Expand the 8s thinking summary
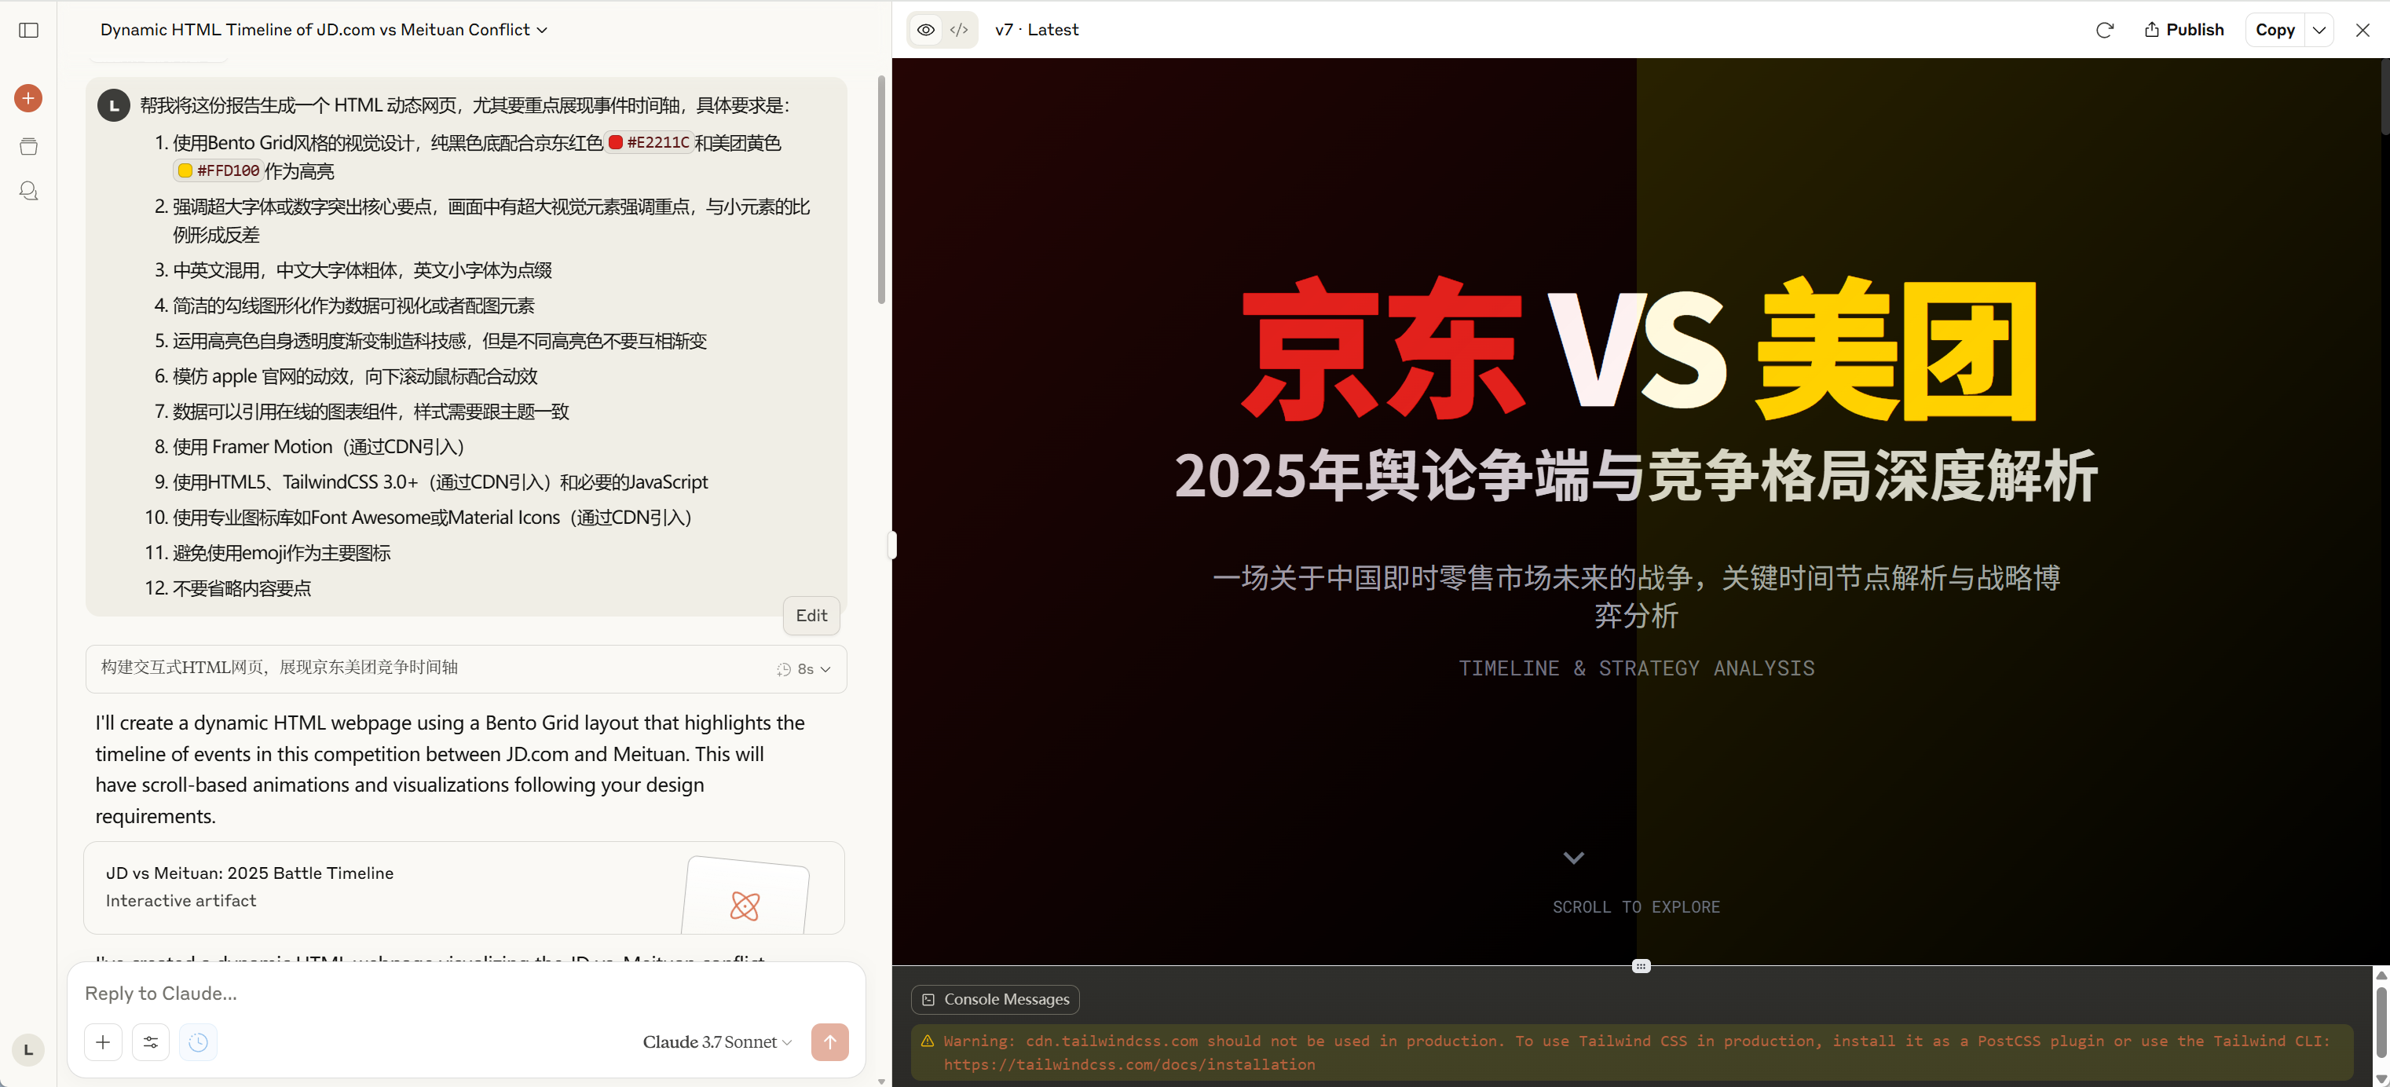 (x=803, y=668)
